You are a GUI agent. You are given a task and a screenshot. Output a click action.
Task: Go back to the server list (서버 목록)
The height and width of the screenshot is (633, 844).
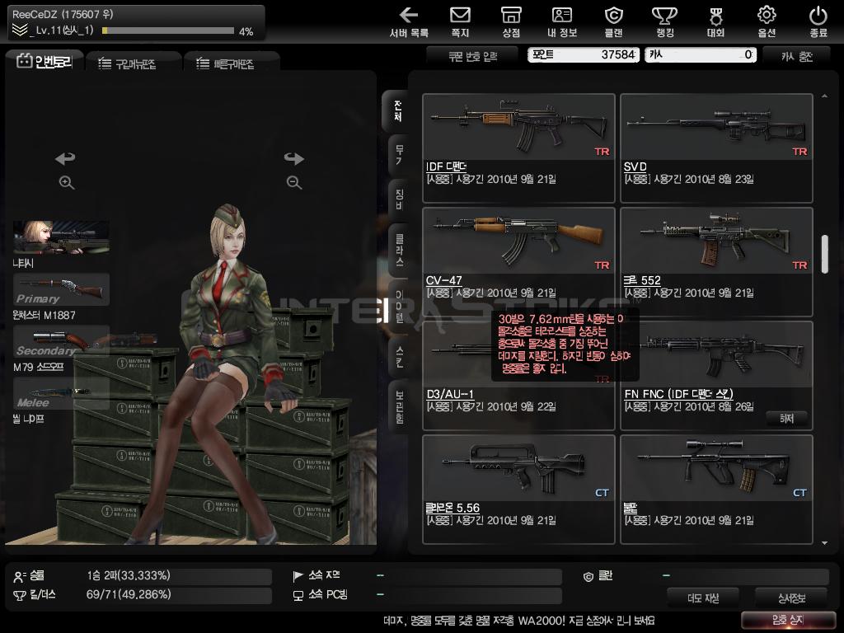[x=409, y=22]
